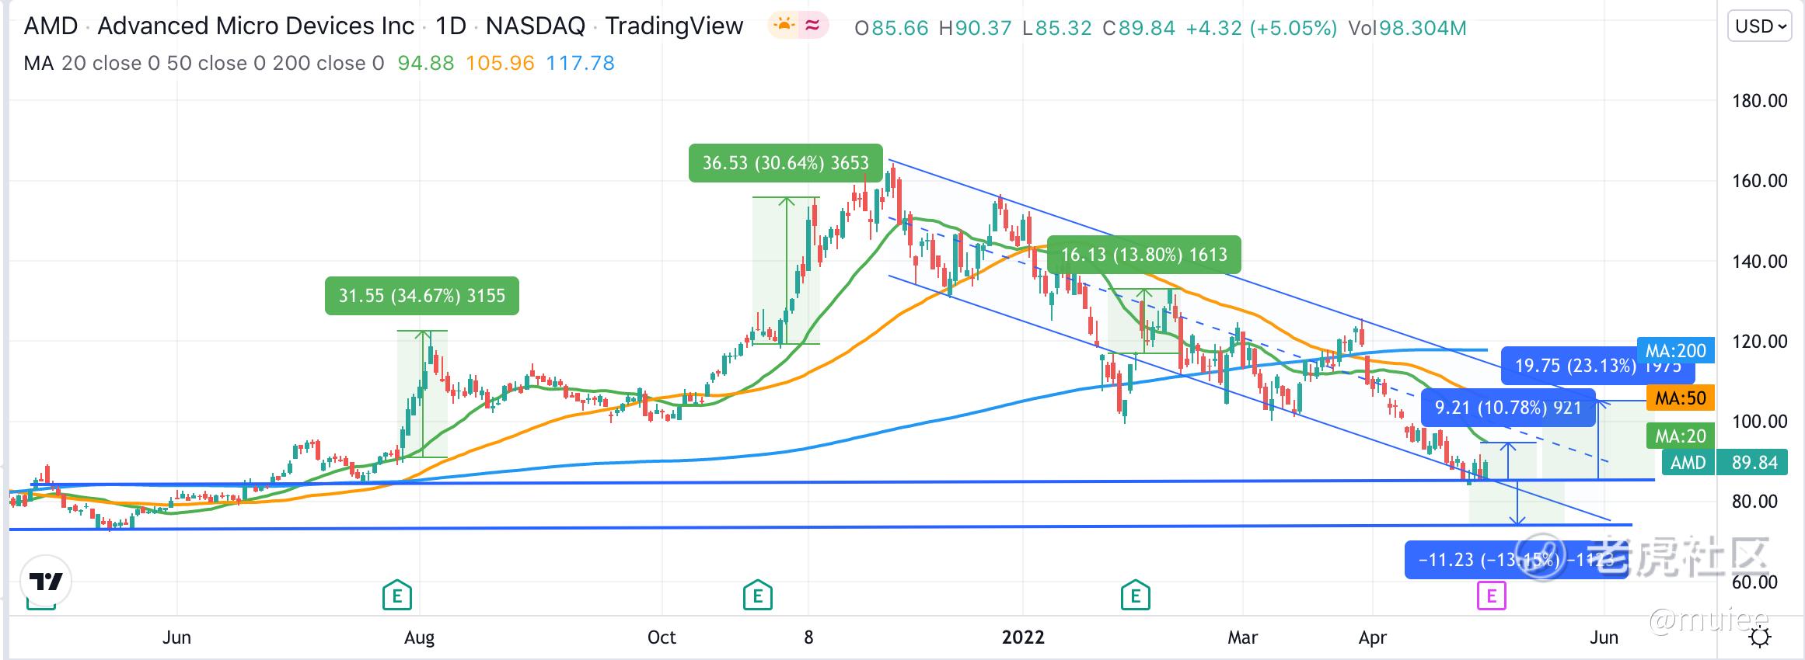Screen dimensions: 1805x660
Task: Click the open price O85.66
Action: tap(892, 29)
